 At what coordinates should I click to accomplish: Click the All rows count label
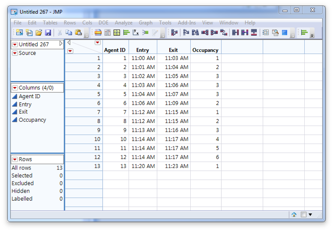(21, 168)
